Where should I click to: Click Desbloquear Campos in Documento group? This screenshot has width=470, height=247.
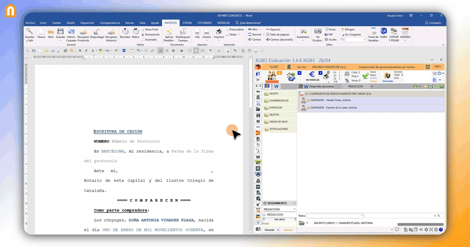[183, 35]
